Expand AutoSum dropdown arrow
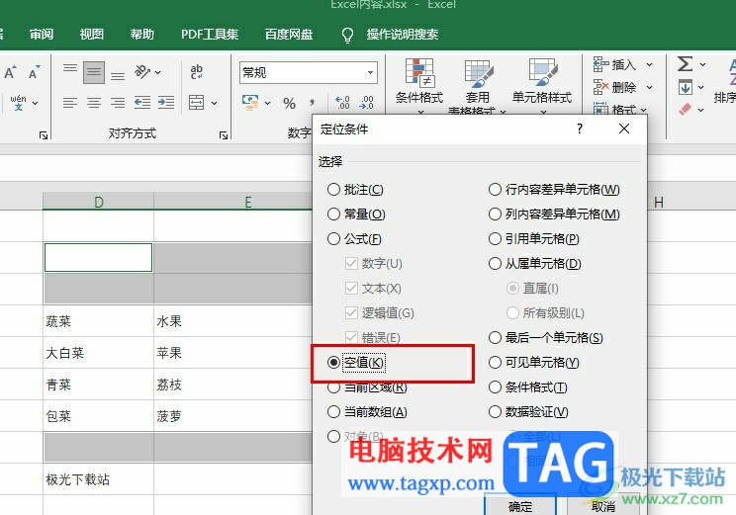The height and width of the screenshot is (515, 736). 702,64
